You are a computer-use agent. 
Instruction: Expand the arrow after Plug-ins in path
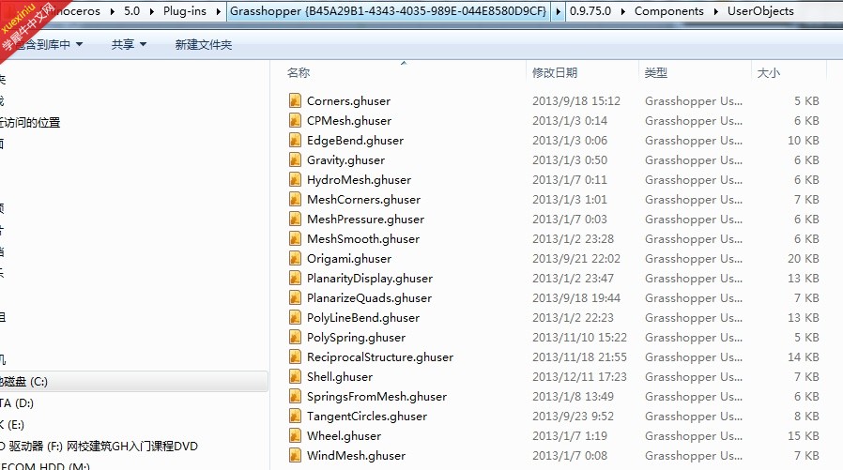(x=219, y=11)
